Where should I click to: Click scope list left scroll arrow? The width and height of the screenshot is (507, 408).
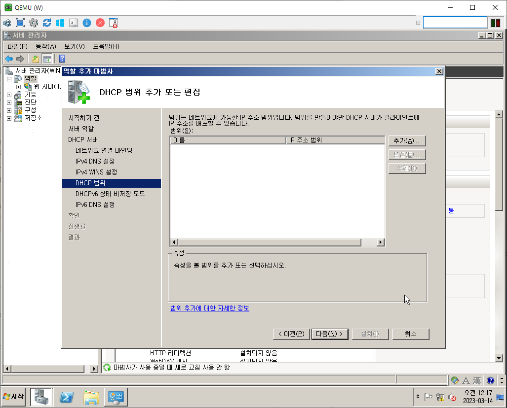(174, 242)
